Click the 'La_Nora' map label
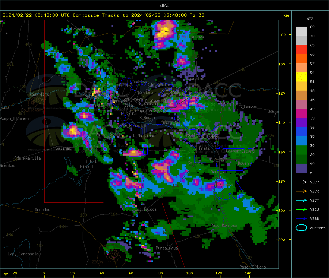Screen dimensions: 329x278 [x=145, y=92]
